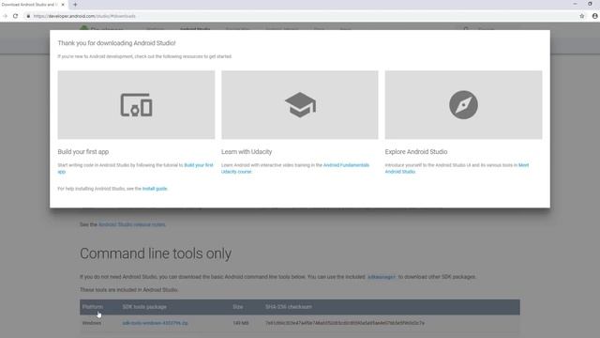600x338 pixels.
Task: Click the padlock site info icon
Action: click(x=28, y=16)
